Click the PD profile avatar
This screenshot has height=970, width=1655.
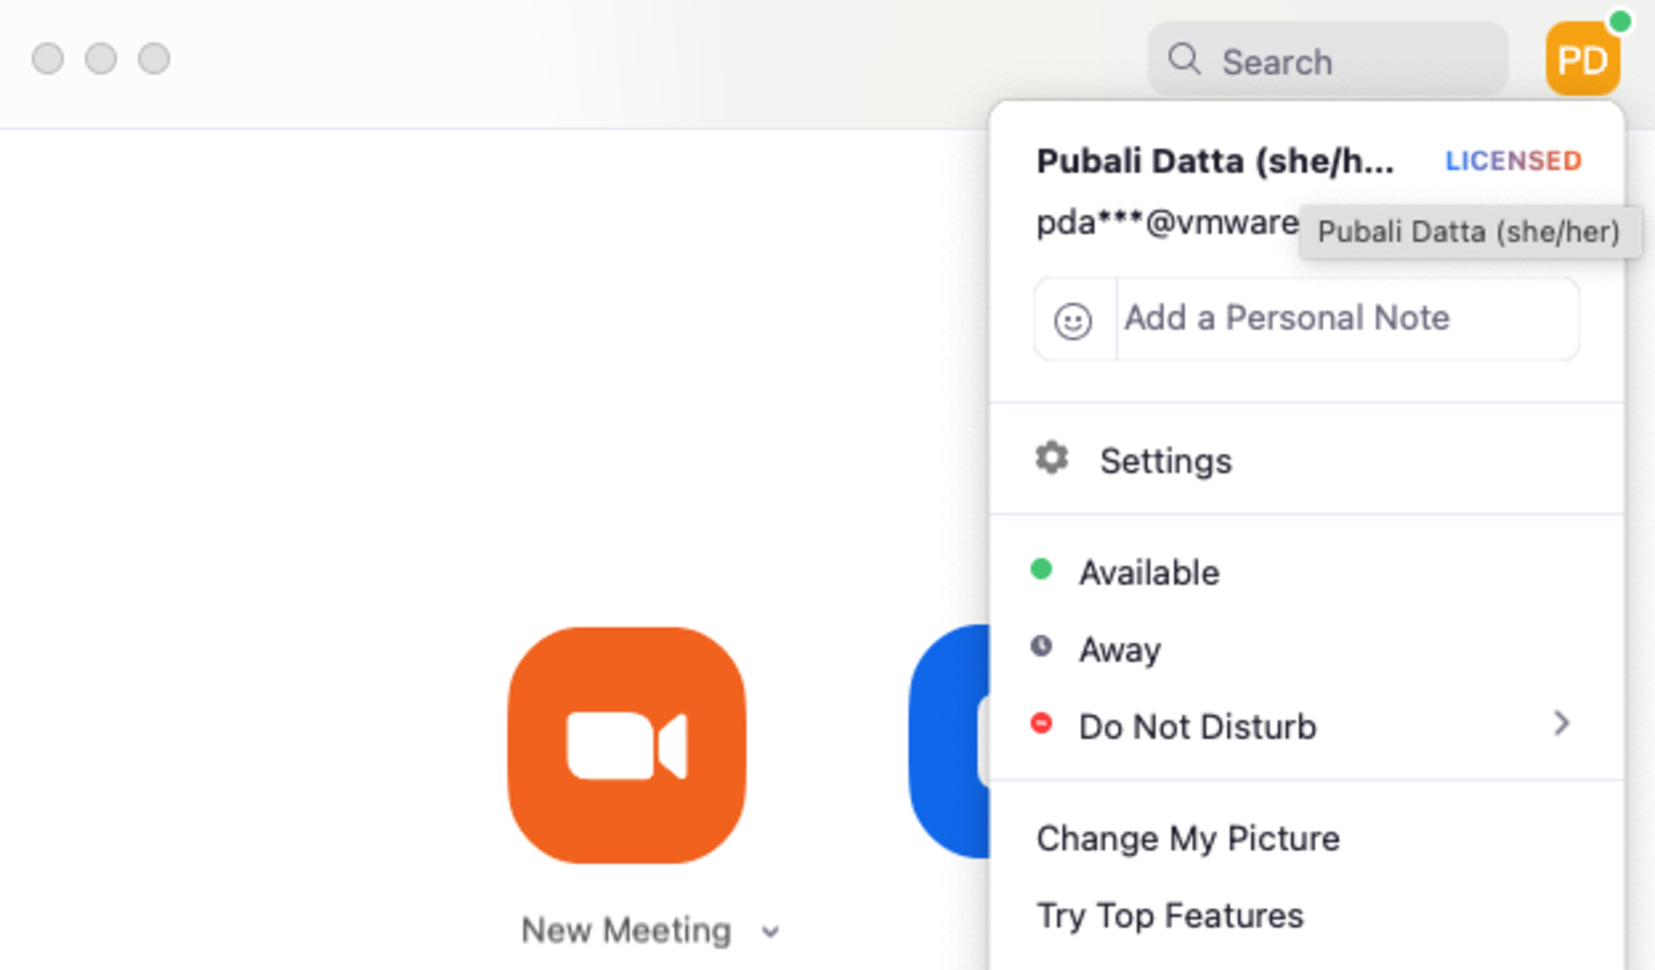[x=1581, y=60]
